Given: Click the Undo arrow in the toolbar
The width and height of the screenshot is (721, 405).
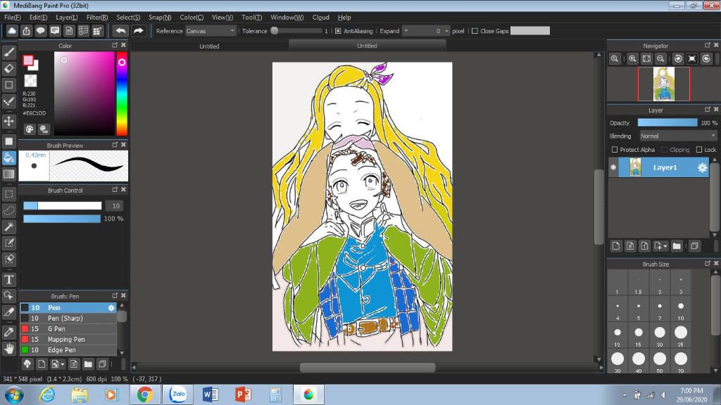Looking at the screenshot, I should [120, 31].
